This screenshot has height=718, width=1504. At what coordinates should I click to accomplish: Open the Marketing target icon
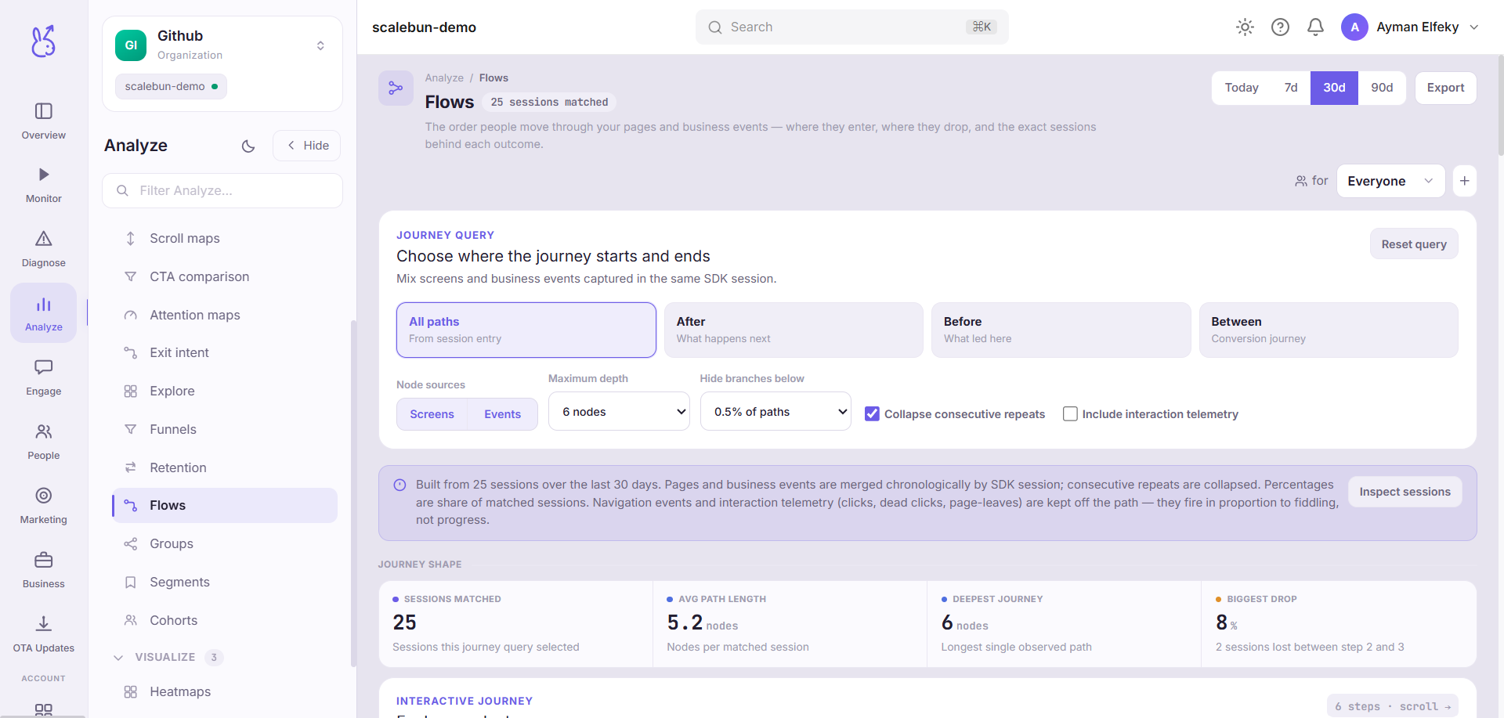pos(44,496)
